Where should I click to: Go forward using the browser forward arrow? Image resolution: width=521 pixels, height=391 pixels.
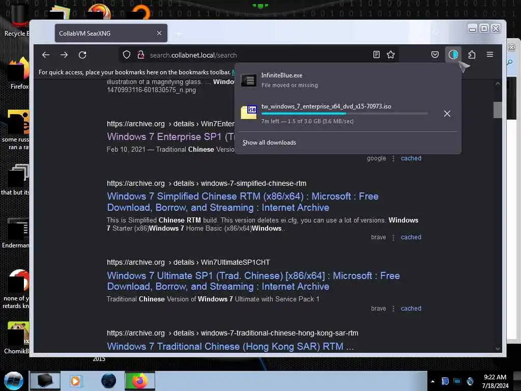(64, 55)
